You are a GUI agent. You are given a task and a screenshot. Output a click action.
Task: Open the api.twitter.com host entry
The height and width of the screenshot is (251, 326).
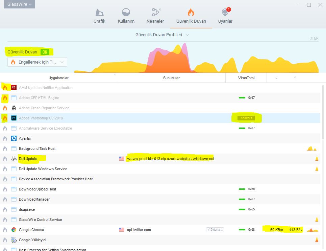(x=139, y=230)
